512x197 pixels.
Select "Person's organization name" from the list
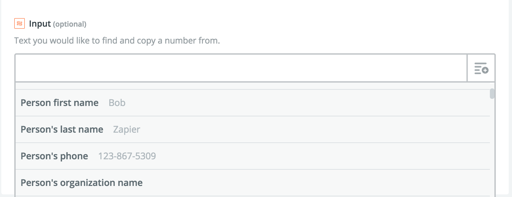pos(253,183)
